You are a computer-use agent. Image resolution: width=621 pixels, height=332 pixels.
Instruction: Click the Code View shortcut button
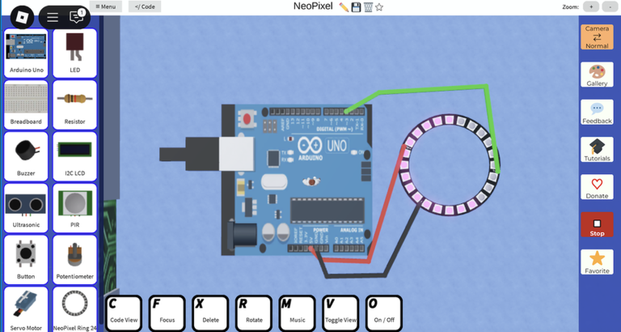(x=124, y=313)
